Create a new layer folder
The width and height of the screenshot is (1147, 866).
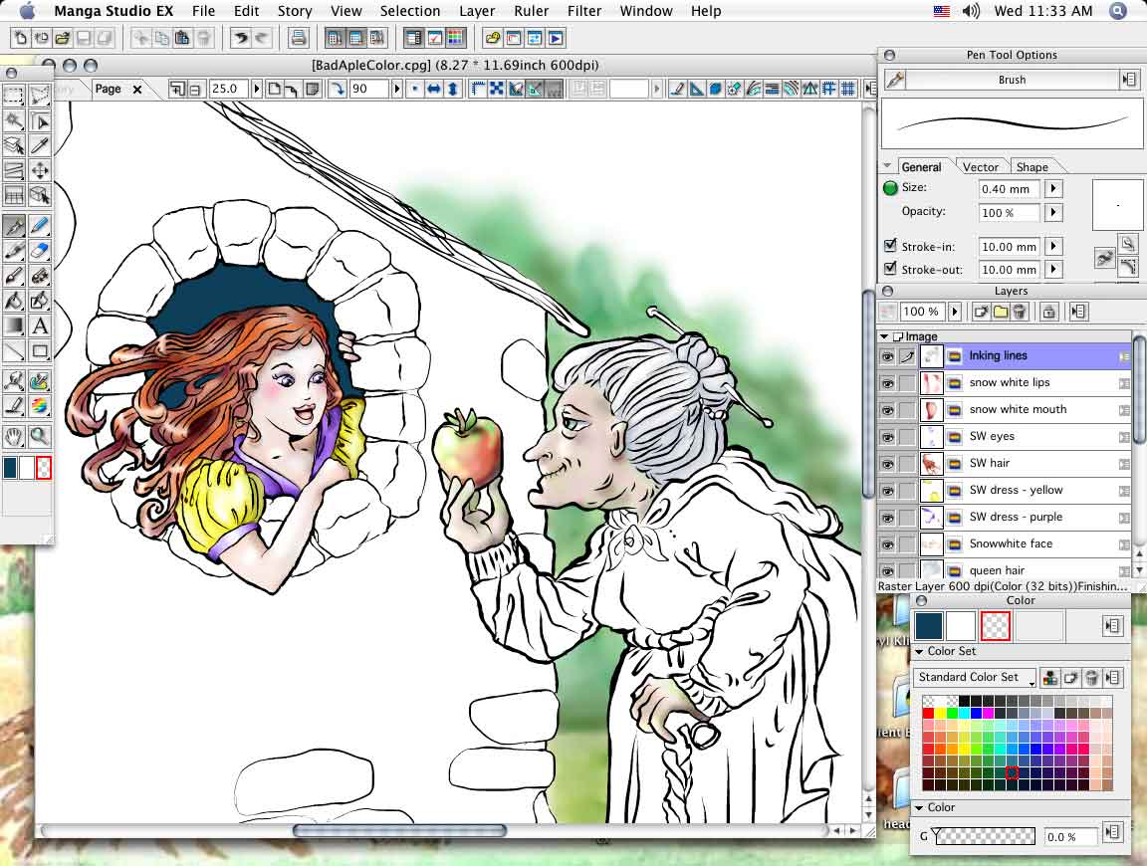[1000, 313]
